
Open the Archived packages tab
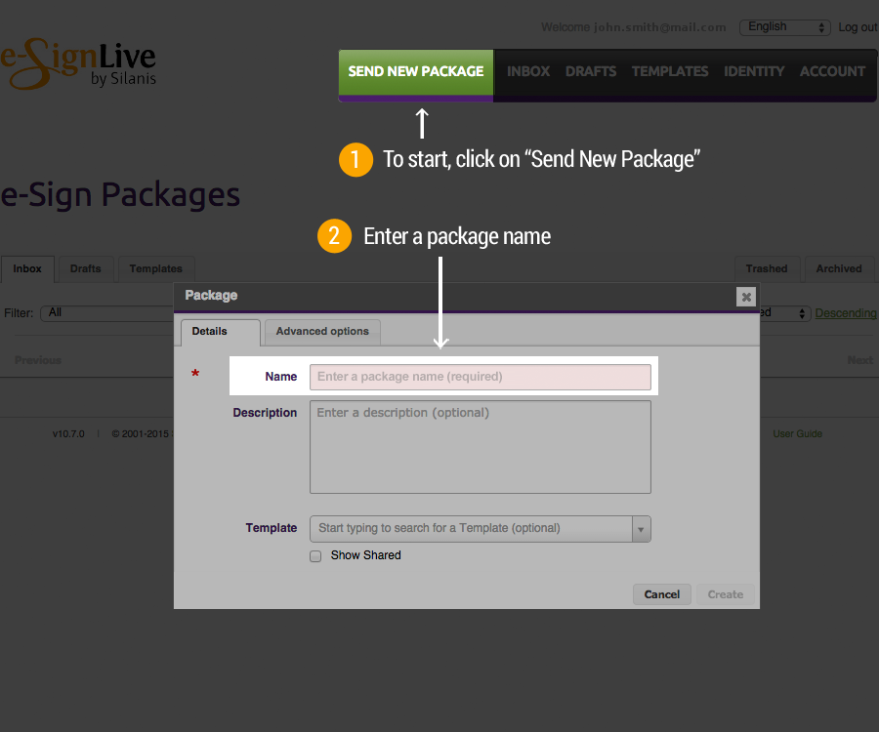[x=839, y=269]
